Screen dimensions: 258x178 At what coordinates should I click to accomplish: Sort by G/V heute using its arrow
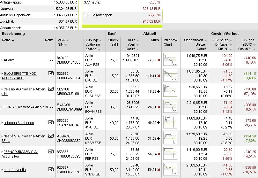pyautogui.click(x=231, y=40)
